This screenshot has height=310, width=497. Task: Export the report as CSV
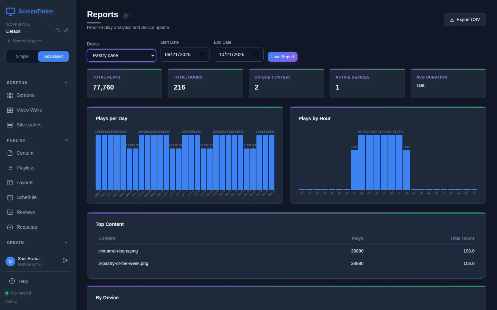pyautogui.click(x=465, y=20)
